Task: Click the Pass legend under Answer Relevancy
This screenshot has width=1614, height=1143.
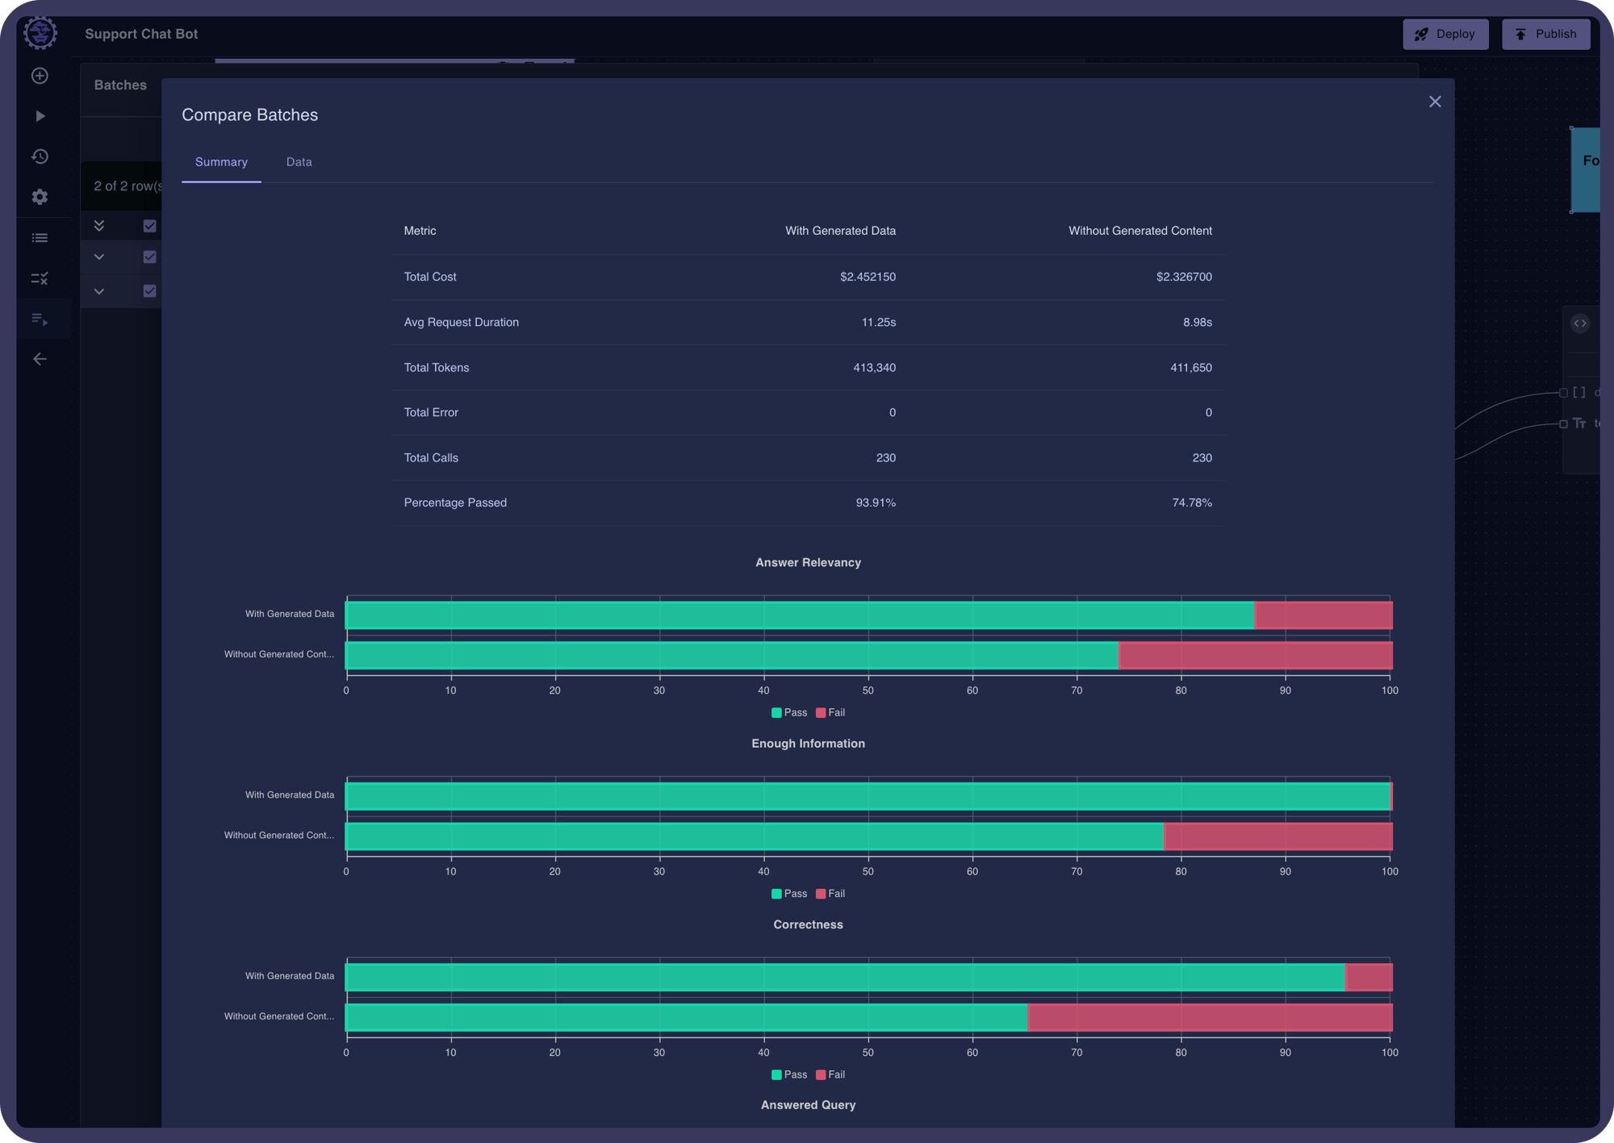Action: coord(789,712)
